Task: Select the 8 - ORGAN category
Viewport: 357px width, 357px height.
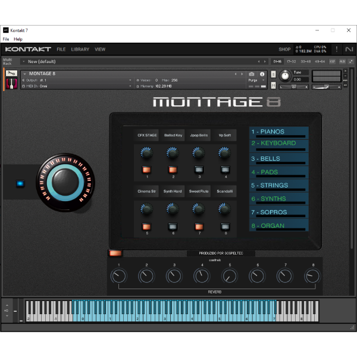Action: pyautogui.click(x=278, y=226)
